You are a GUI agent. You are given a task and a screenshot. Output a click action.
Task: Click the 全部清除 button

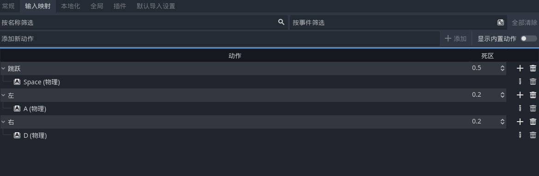[x=524, y=22]
